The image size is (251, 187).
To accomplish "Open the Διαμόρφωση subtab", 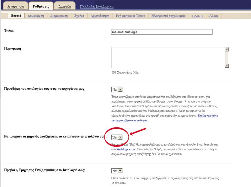I will click(x=59, y=16).
